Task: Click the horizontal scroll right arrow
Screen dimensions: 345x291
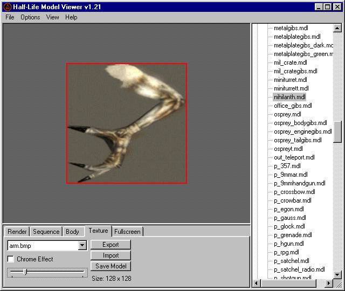Action: click(329, 283)
